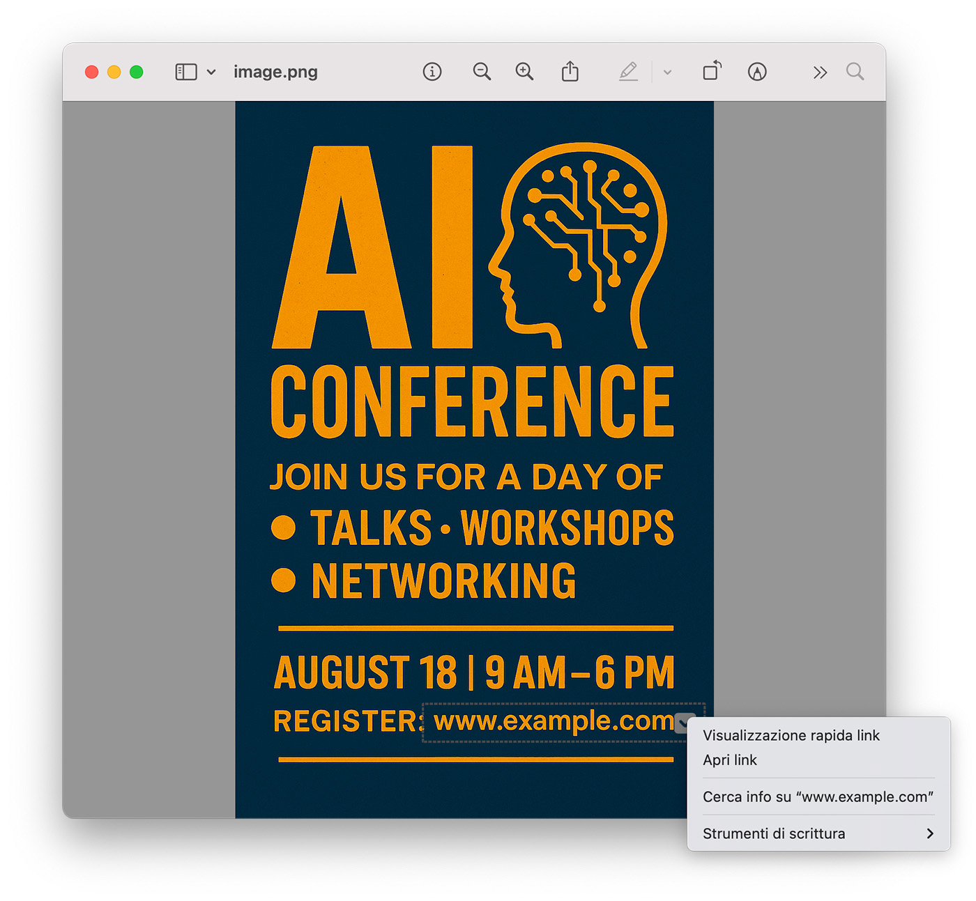This screenshot has height=901, width=976.
Task: Zoom in on the image
Action: tap(524, 72)
